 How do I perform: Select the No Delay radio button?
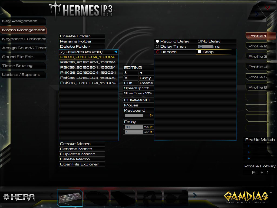point(199,41)
